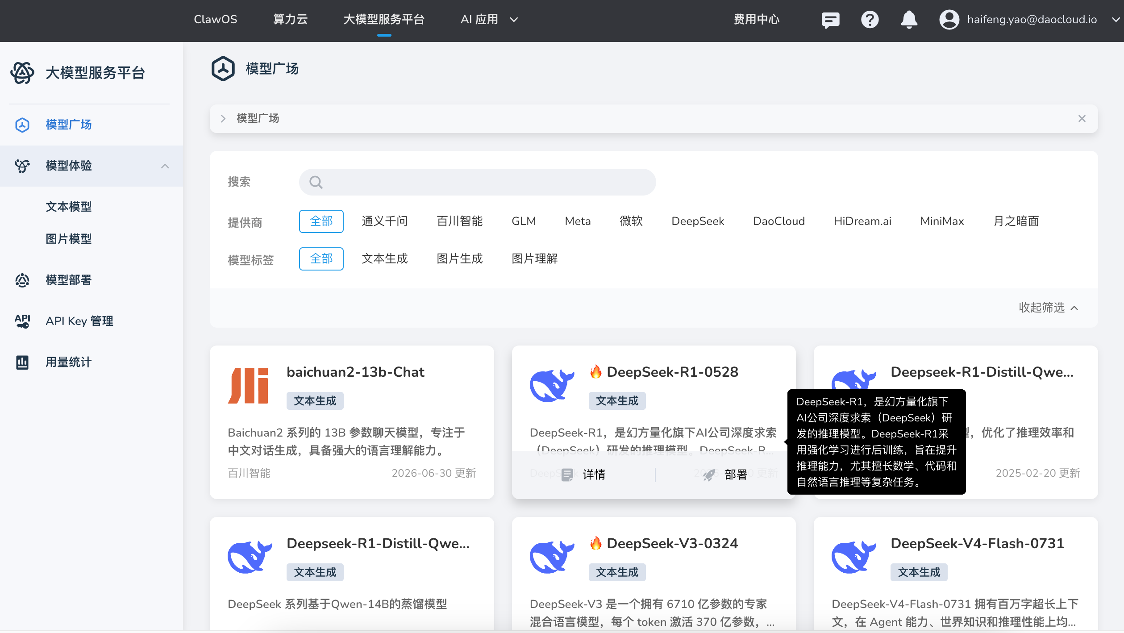The width and height of the screenshot is (1124, 633).
Task: Click the 用量统计 chart icon
Action: [22, 362]
